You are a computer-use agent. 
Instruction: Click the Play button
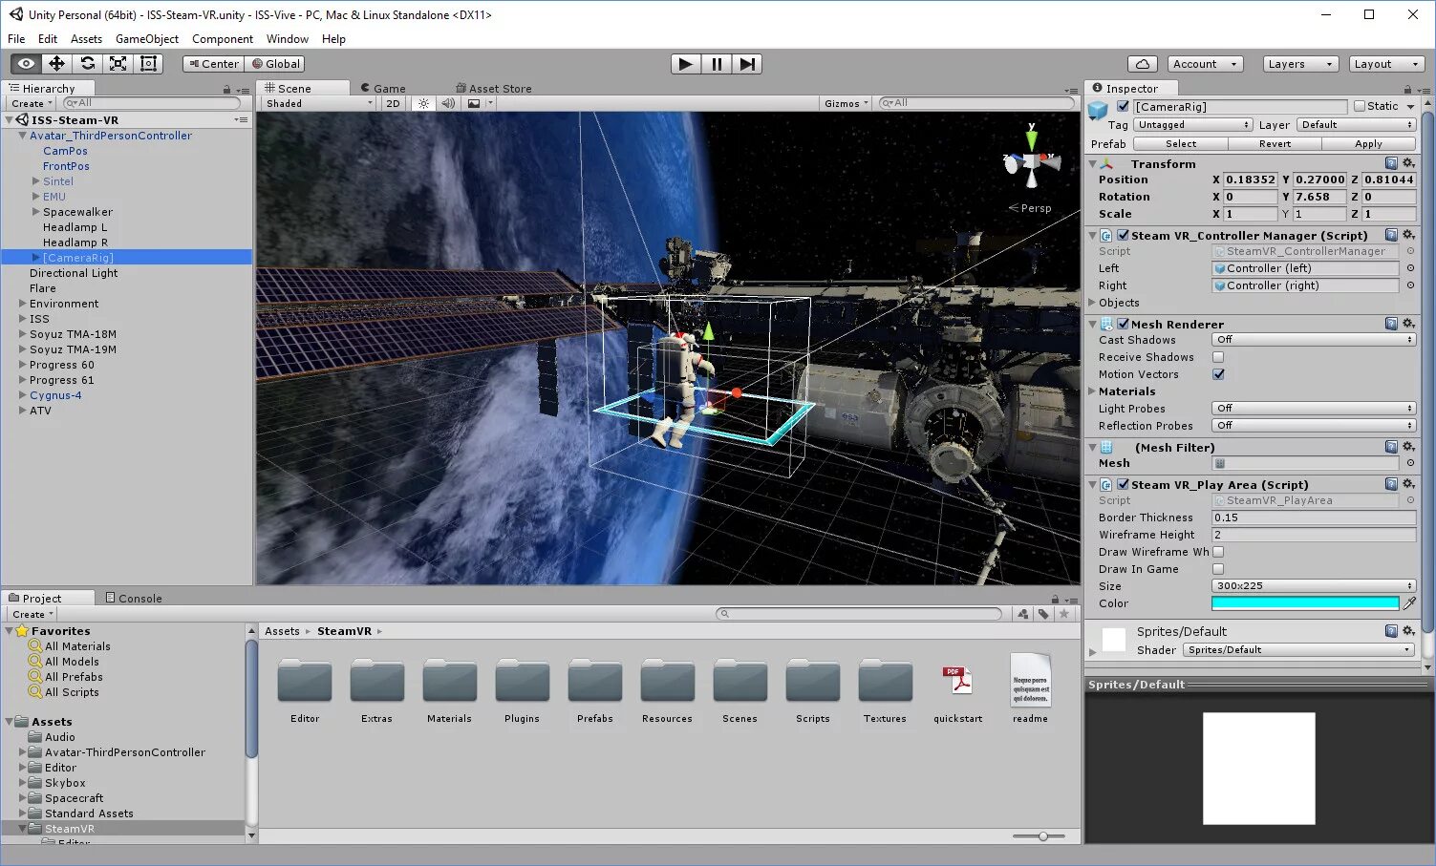(x=685, y=64)
